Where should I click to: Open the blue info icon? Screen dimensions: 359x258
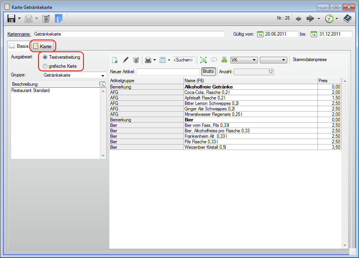point(59,18)
